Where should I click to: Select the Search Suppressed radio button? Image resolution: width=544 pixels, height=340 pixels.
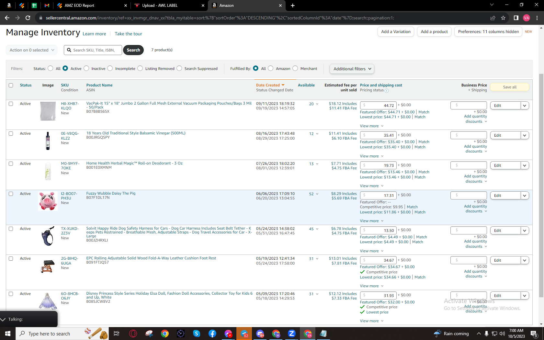click(179, 68)
